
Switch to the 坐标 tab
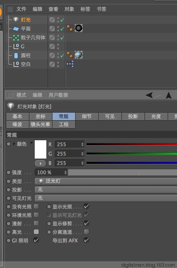point(40,116)
